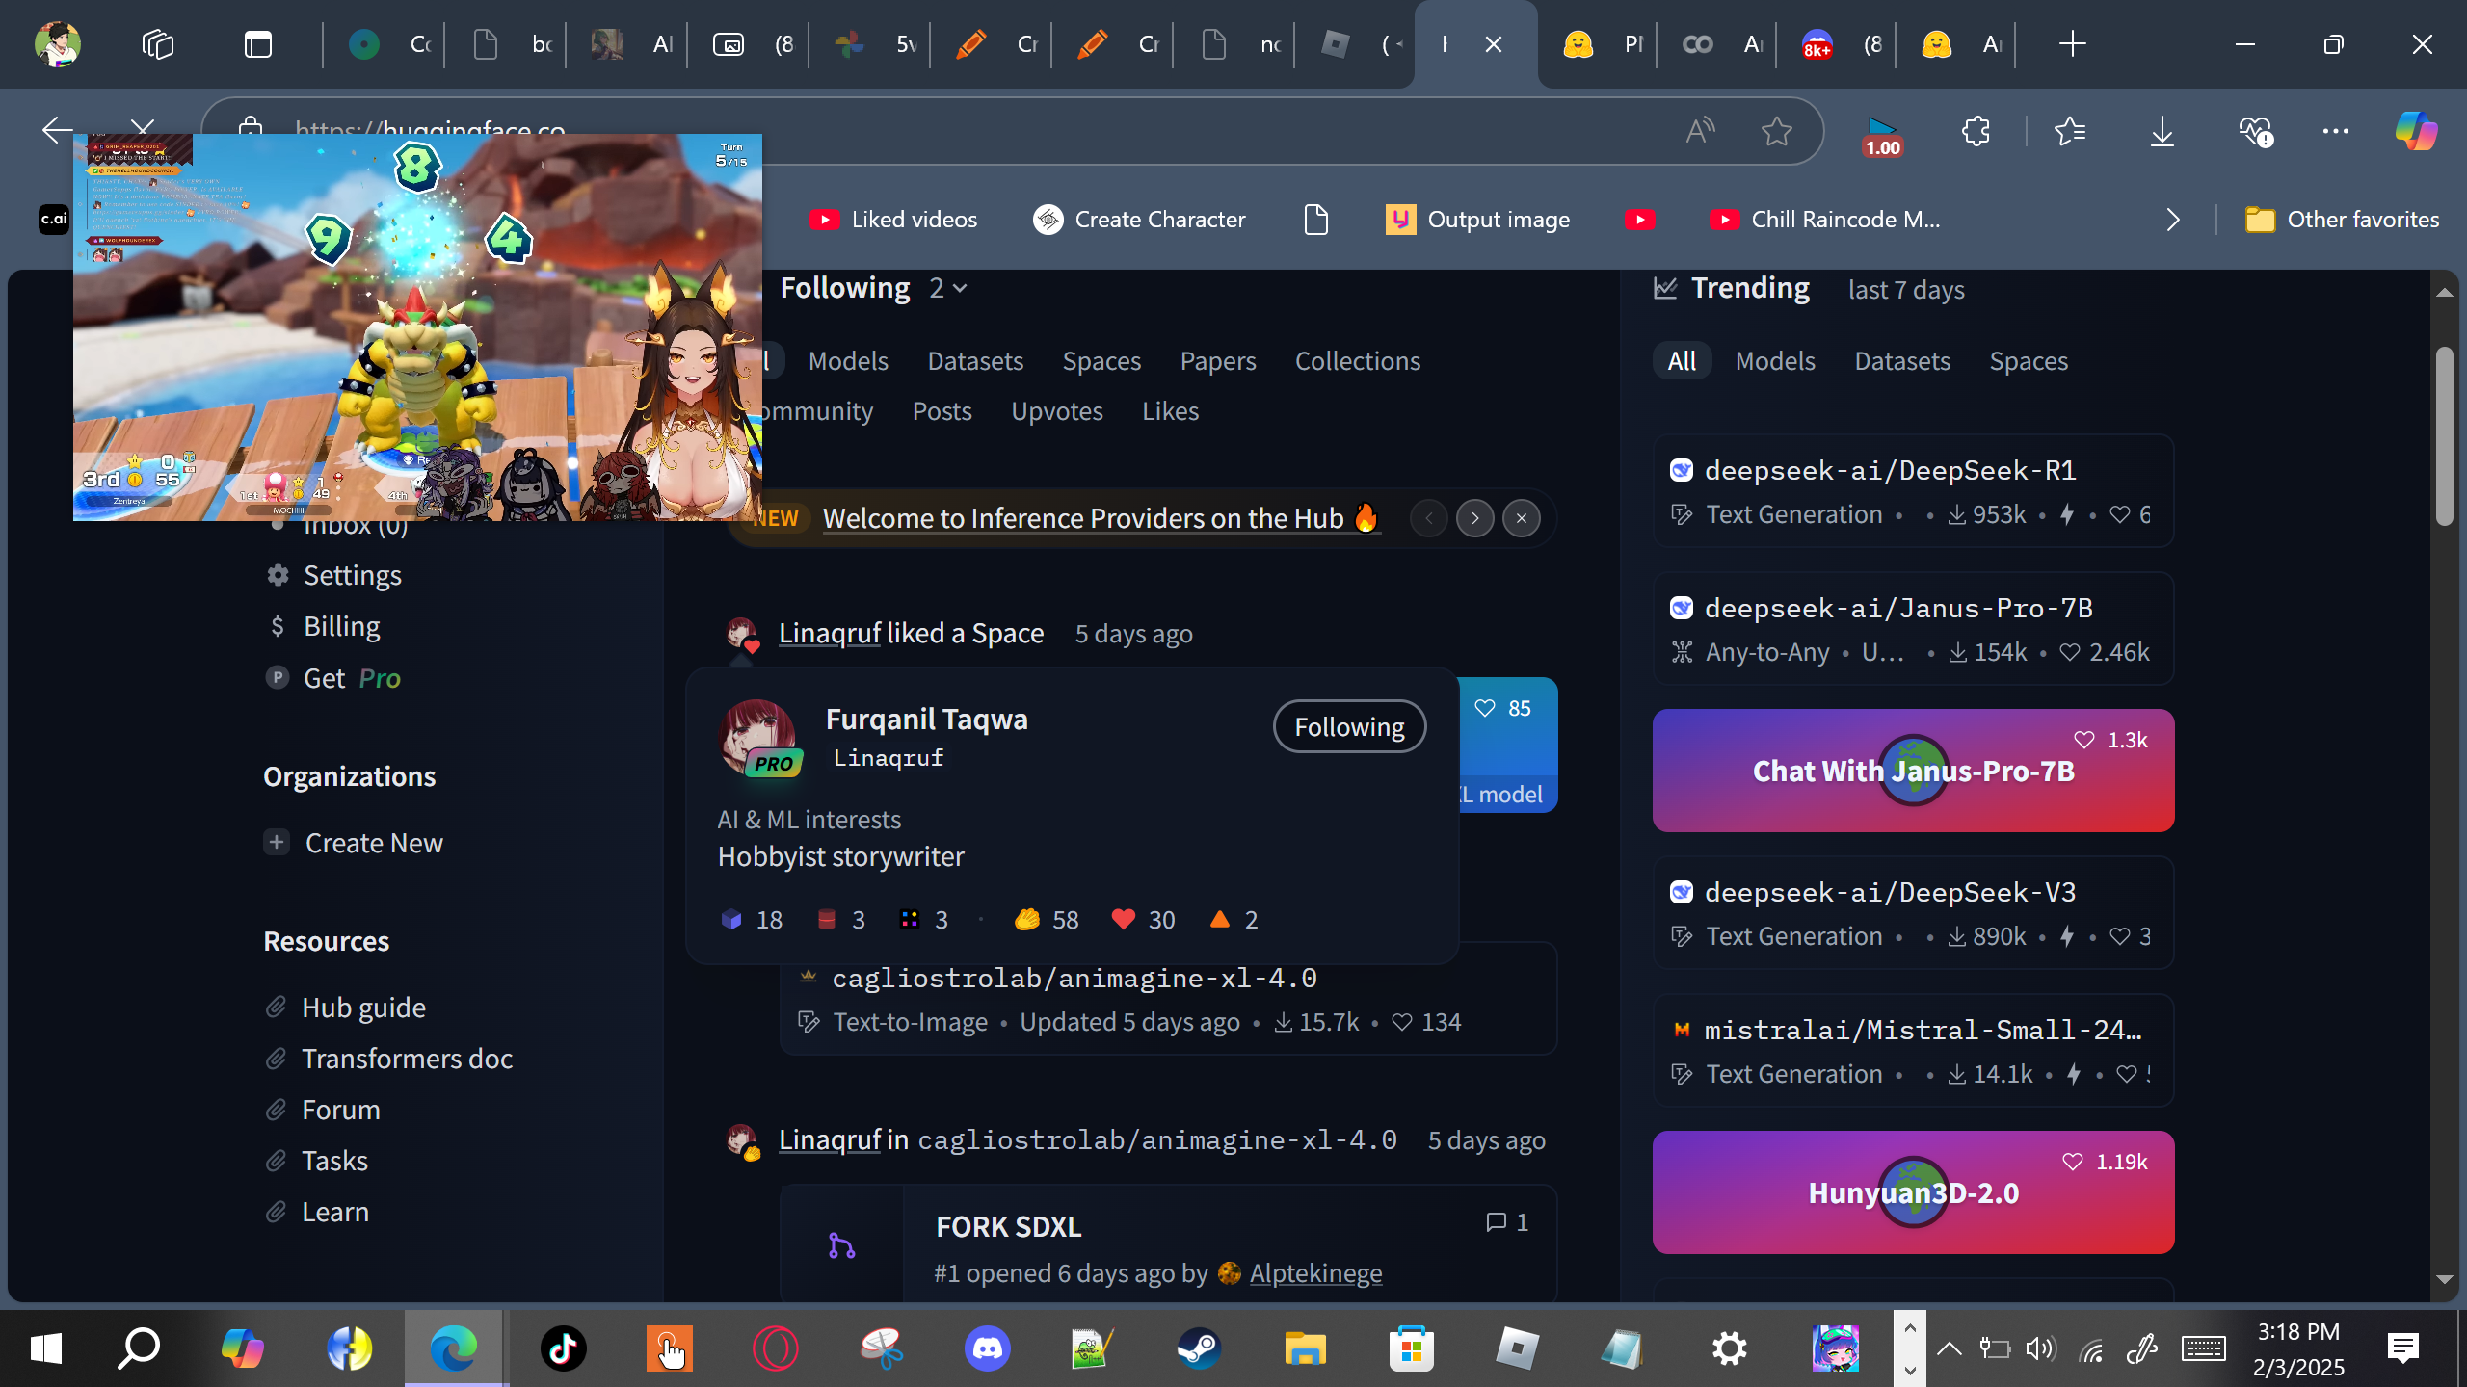Filter Trending by Models tab
Screen dimensions: 2467x1387
coord(1775,361)
